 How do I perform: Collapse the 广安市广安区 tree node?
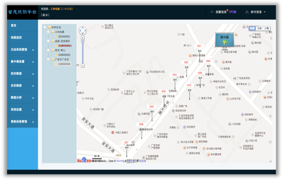tap(48, 59)
